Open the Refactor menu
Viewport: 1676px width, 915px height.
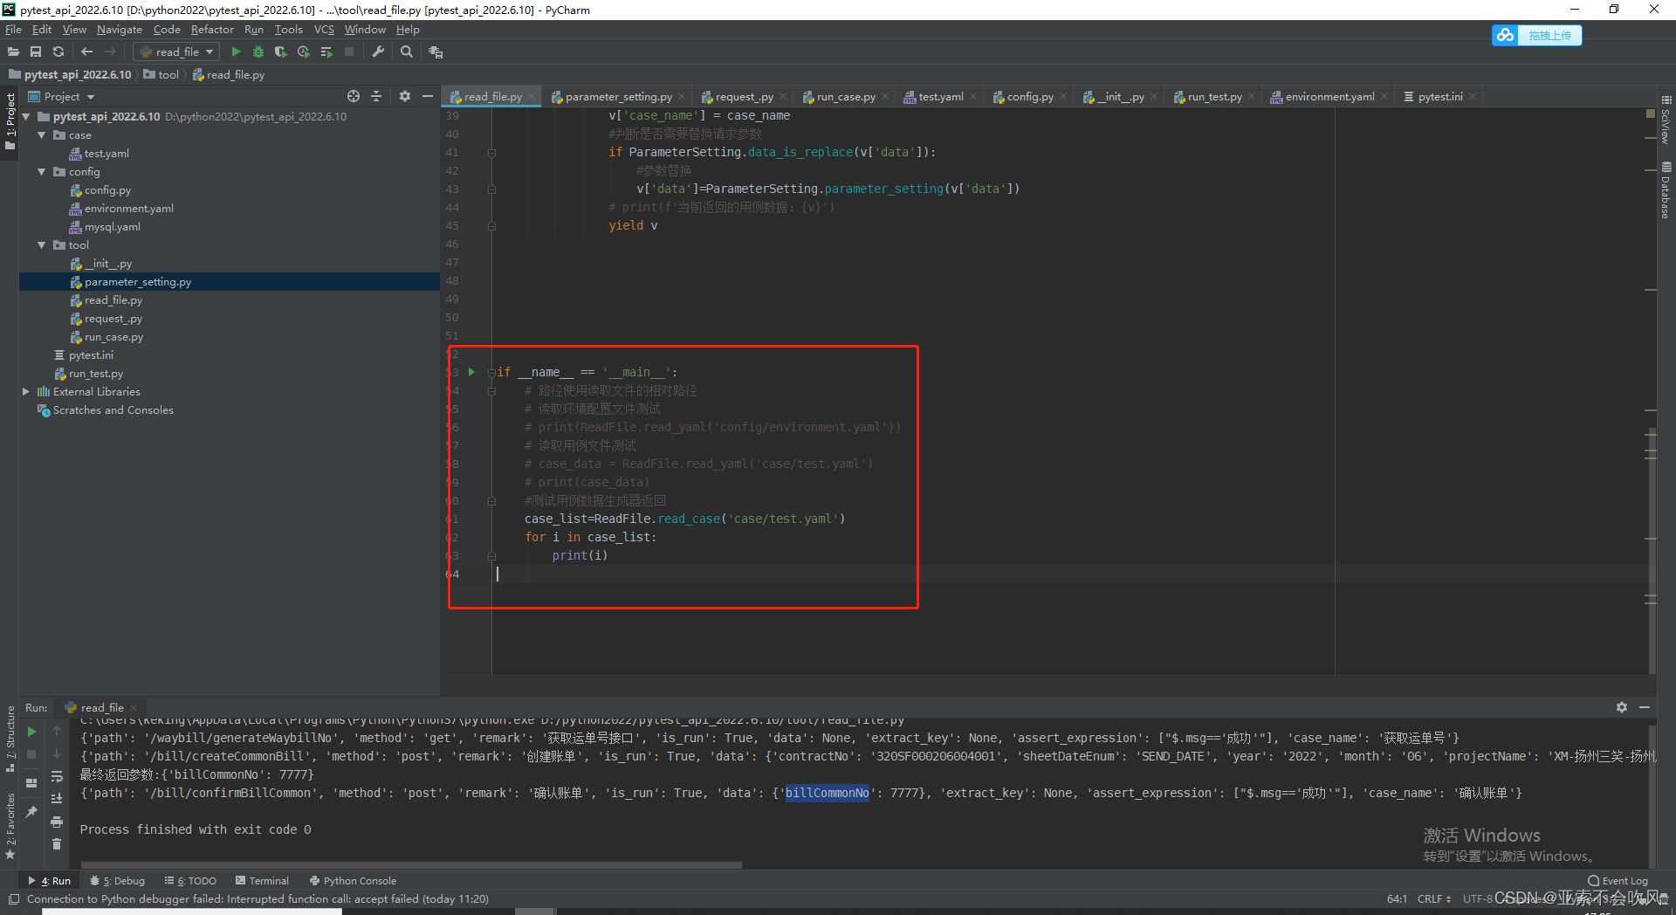click(x=212, y=30)
